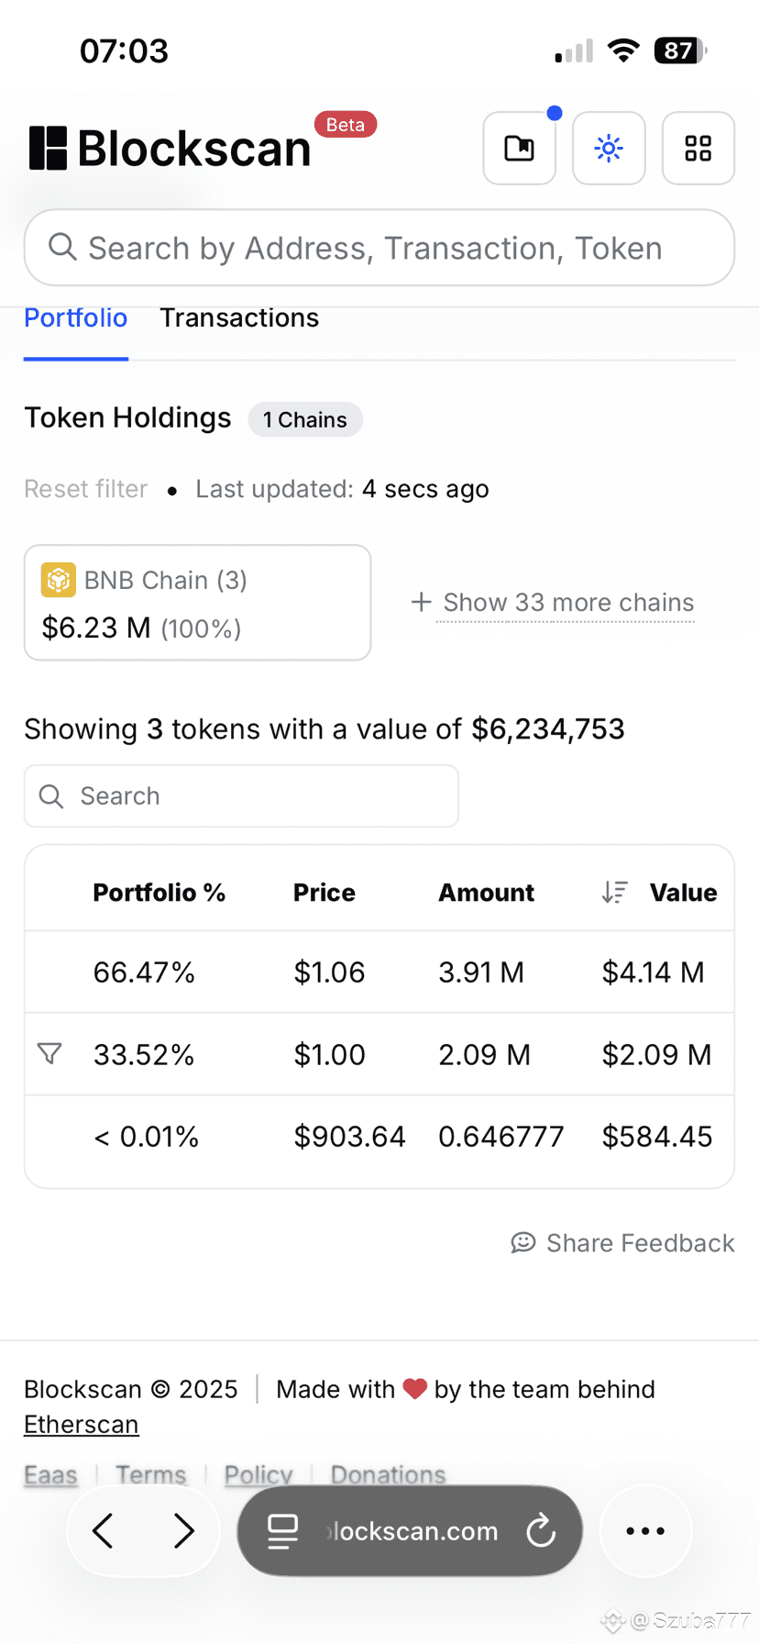The height and width of the screenshot is (1644, 759).
Task: Tap the 07:03 clock in status bar
Action: pyautogui.click(x=124, y=50)
